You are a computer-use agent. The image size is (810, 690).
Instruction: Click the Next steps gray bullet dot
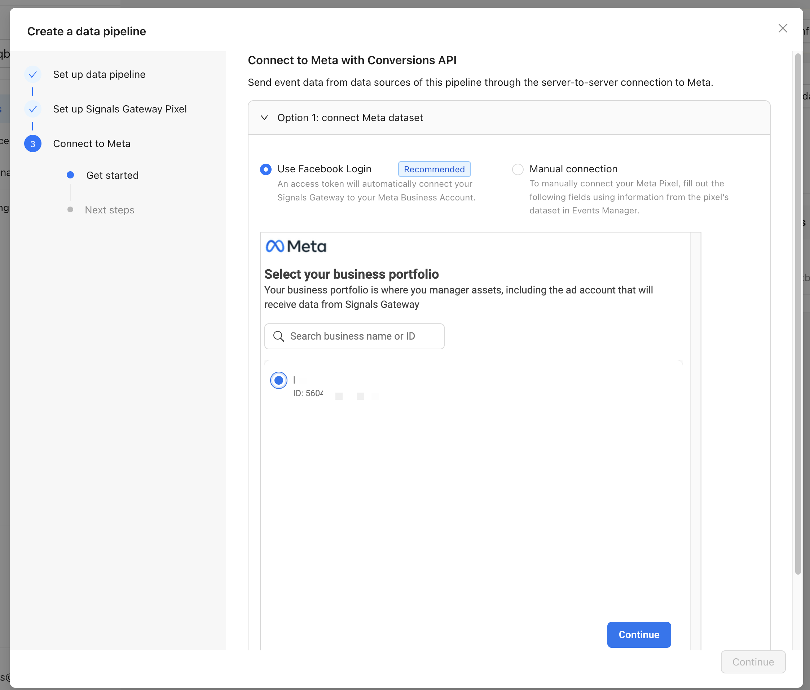click(x=70, y=210)
